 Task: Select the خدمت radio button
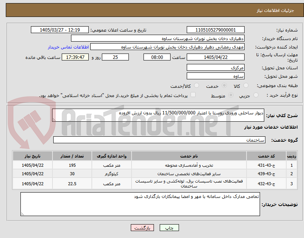(224, 85)
